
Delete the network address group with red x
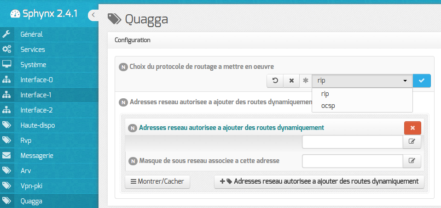pyautogui.click(x=412, y=128)
